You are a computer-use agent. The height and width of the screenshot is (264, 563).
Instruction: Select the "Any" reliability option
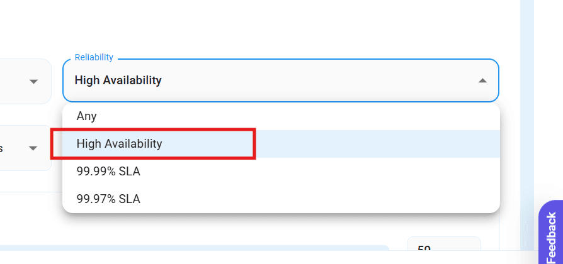point(87,116)
